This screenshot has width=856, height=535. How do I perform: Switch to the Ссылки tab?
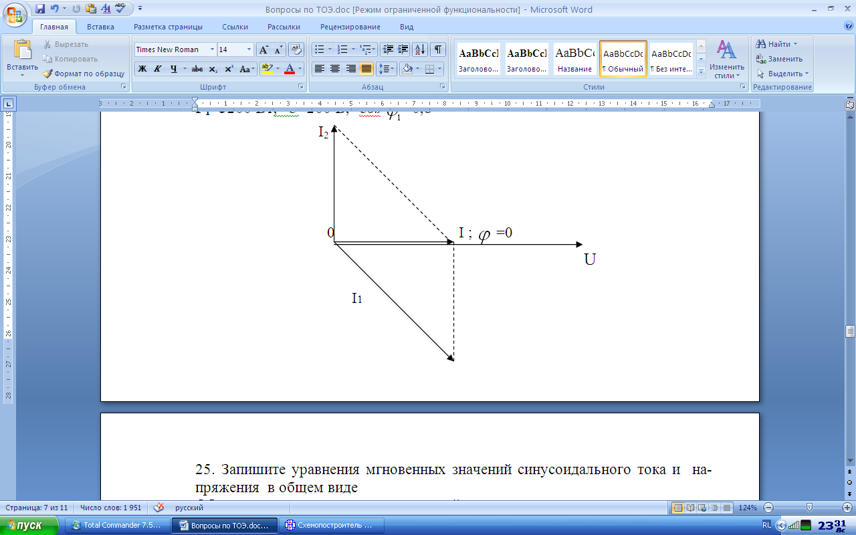[235, 27]
